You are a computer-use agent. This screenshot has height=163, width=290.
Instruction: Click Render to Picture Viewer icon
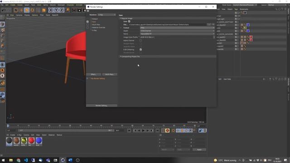coord(80,10)
